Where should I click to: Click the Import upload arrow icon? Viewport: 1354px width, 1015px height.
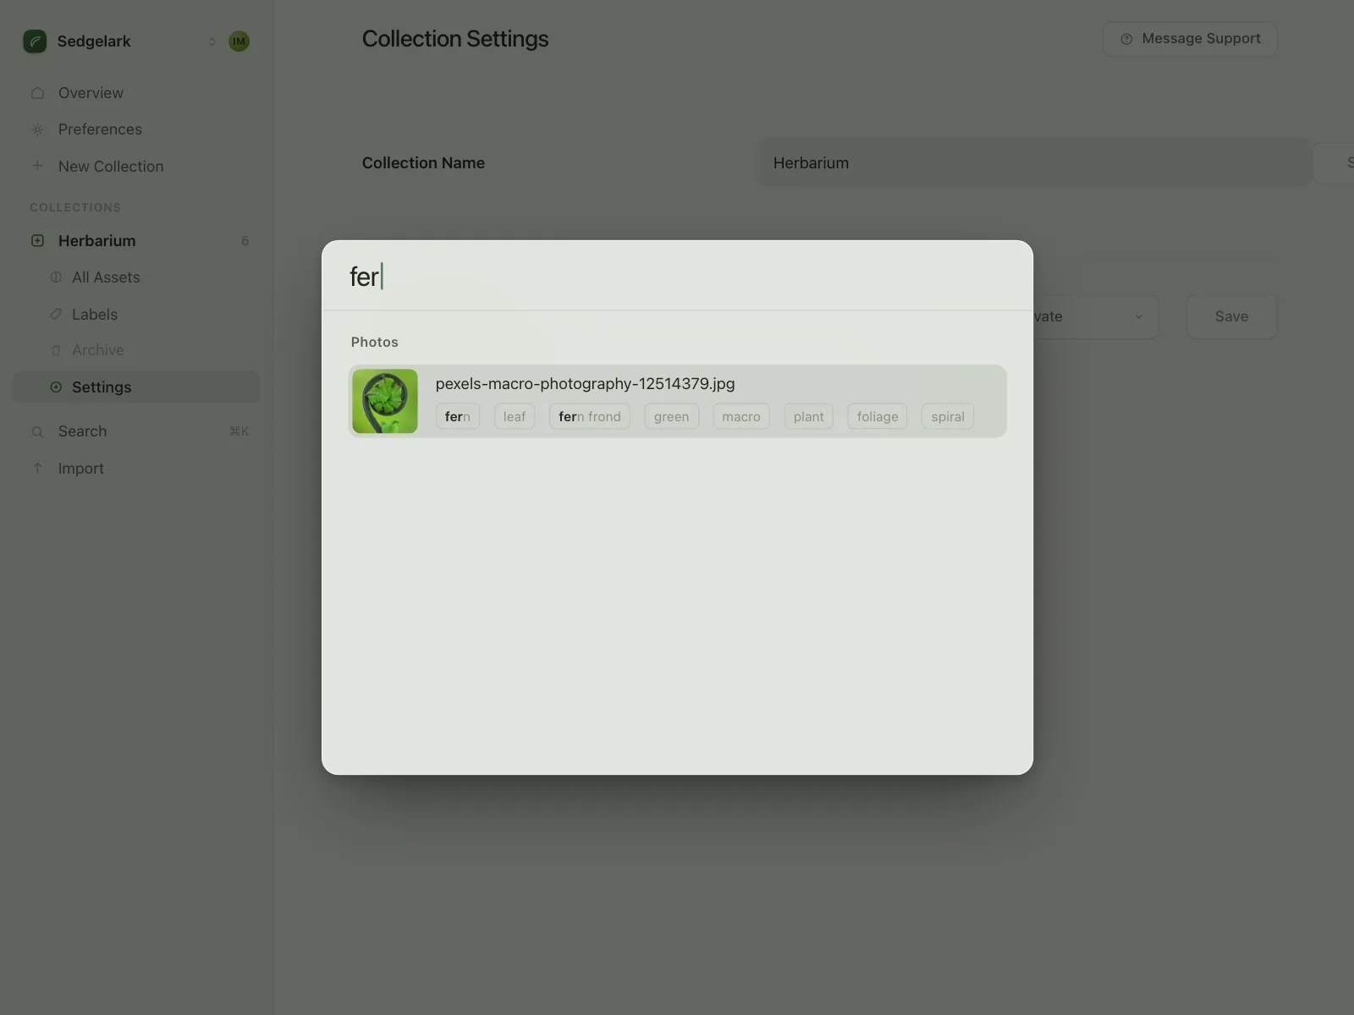tap(37, 468)
